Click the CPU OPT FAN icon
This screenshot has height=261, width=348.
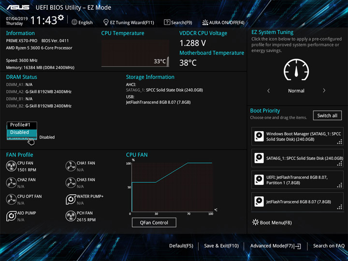click(x=11, y=199)
